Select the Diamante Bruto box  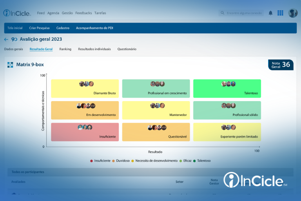tap(85, 89)
